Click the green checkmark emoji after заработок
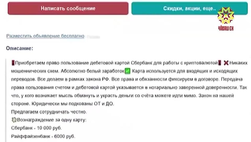 tap(127, 71)
